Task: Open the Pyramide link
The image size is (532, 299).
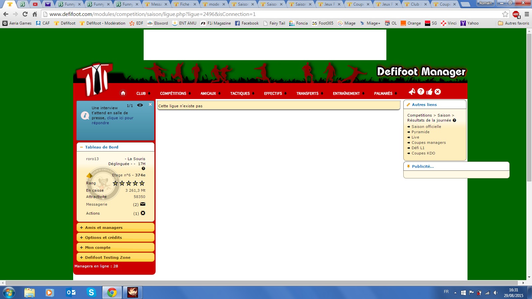Action: point(420,132)
